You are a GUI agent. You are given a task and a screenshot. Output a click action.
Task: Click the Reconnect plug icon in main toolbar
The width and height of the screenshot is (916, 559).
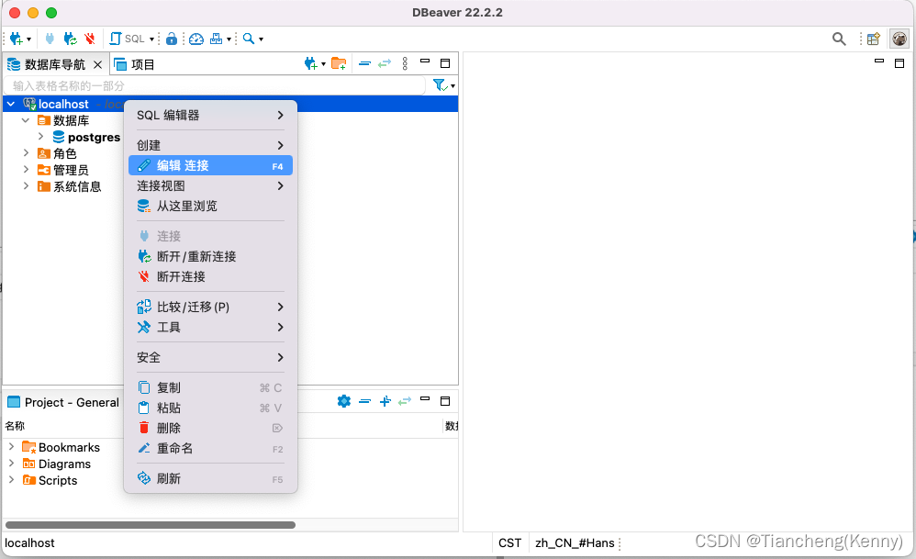[70, 39]
